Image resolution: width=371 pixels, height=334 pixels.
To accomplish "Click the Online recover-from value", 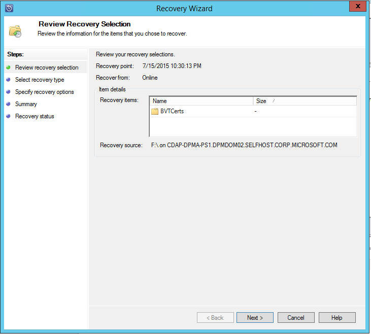I will (150, 78).
